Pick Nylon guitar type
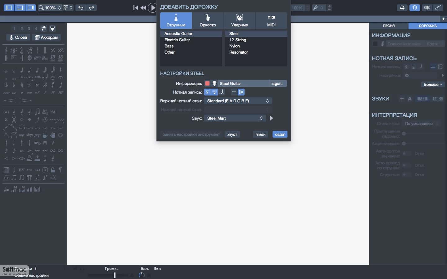Viewport: 447px width, 279px height. (x=256, y=46)
